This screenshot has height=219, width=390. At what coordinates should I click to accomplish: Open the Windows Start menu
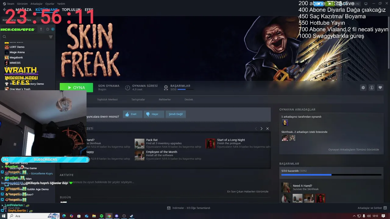(4, 216)
